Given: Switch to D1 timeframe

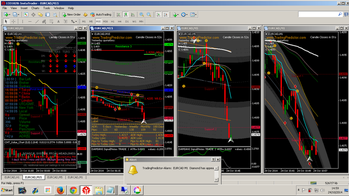Looking at the screenshot, I should pos(127,21).
